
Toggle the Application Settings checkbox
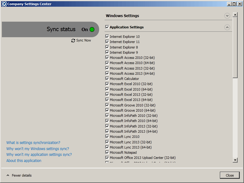point(107,27)
